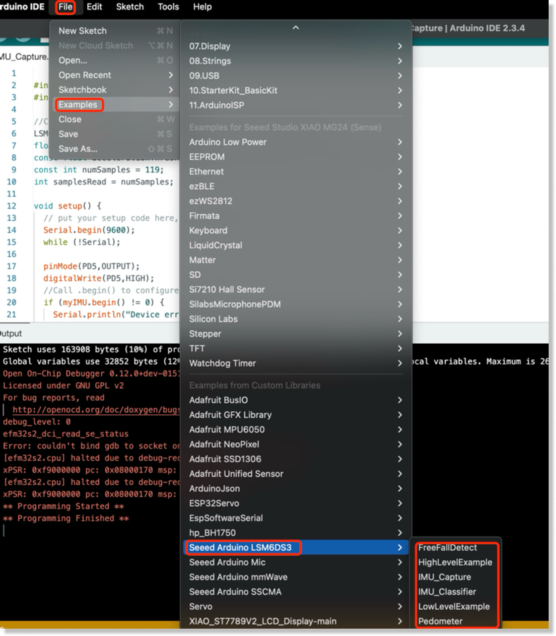Open the LiquidCrystal examples submenu
The image size is (556, 636).
coord(295,245)
